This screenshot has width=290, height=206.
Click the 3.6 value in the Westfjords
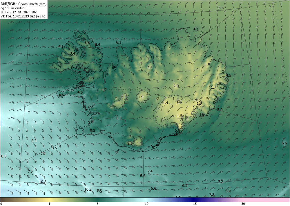point(87,43)
